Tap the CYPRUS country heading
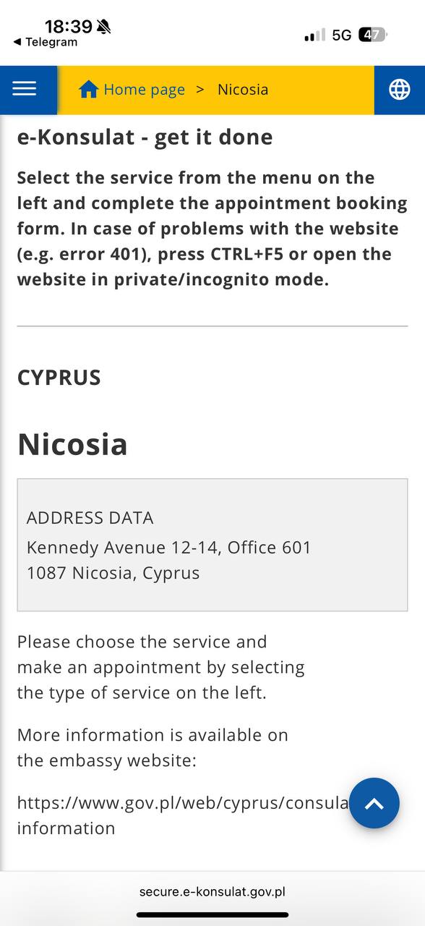 (x=59, y=378)
